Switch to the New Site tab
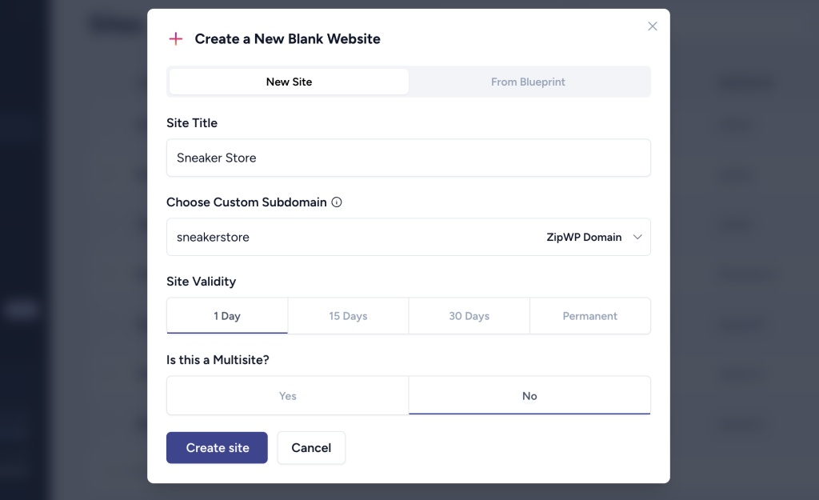 coord(289,82)
